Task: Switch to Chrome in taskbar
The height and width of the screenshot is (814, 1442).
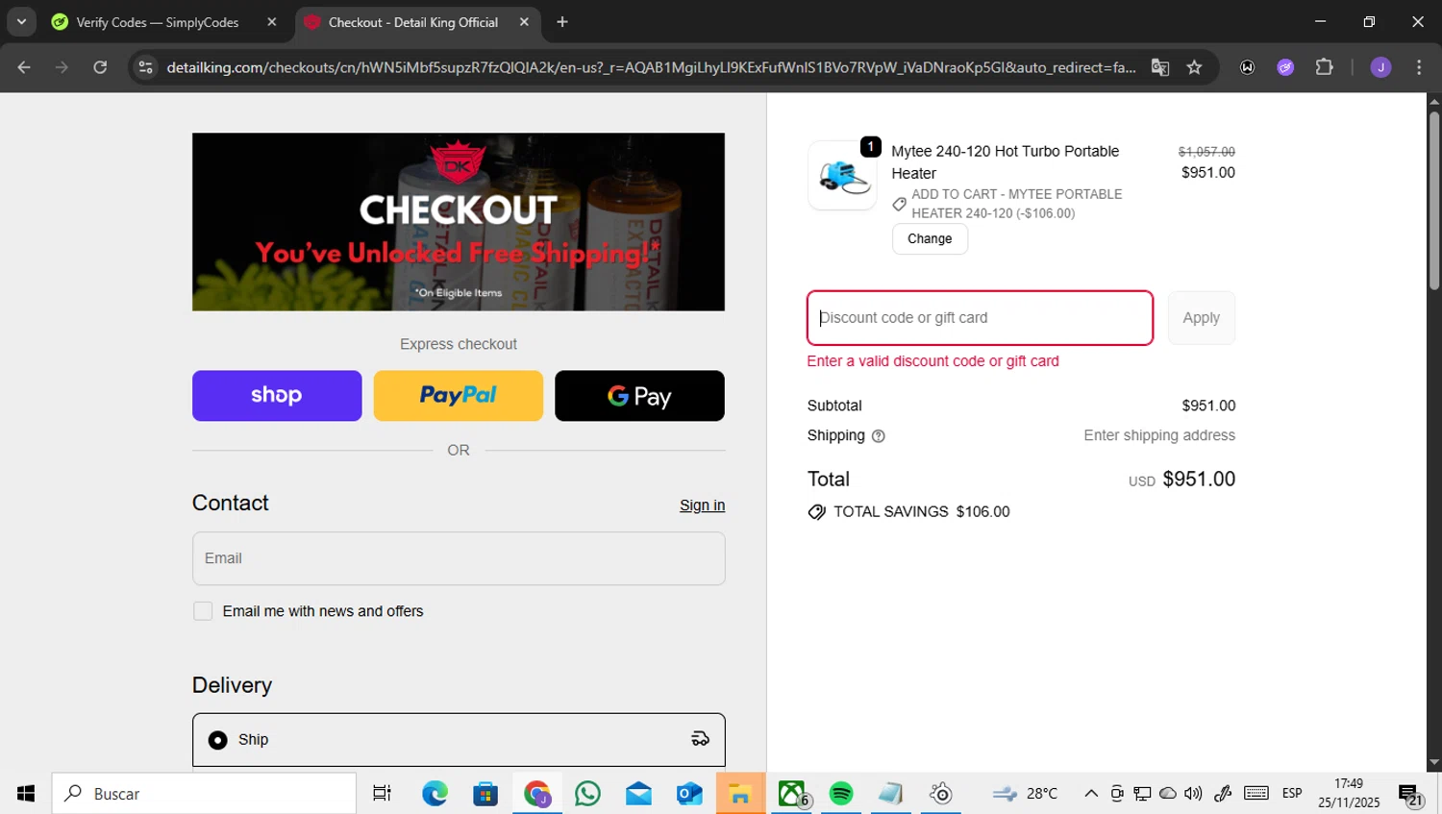Action: pos(536,793)
